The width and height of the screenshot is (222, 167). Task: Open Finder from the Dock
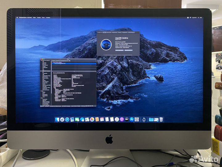tap(57, 119)
